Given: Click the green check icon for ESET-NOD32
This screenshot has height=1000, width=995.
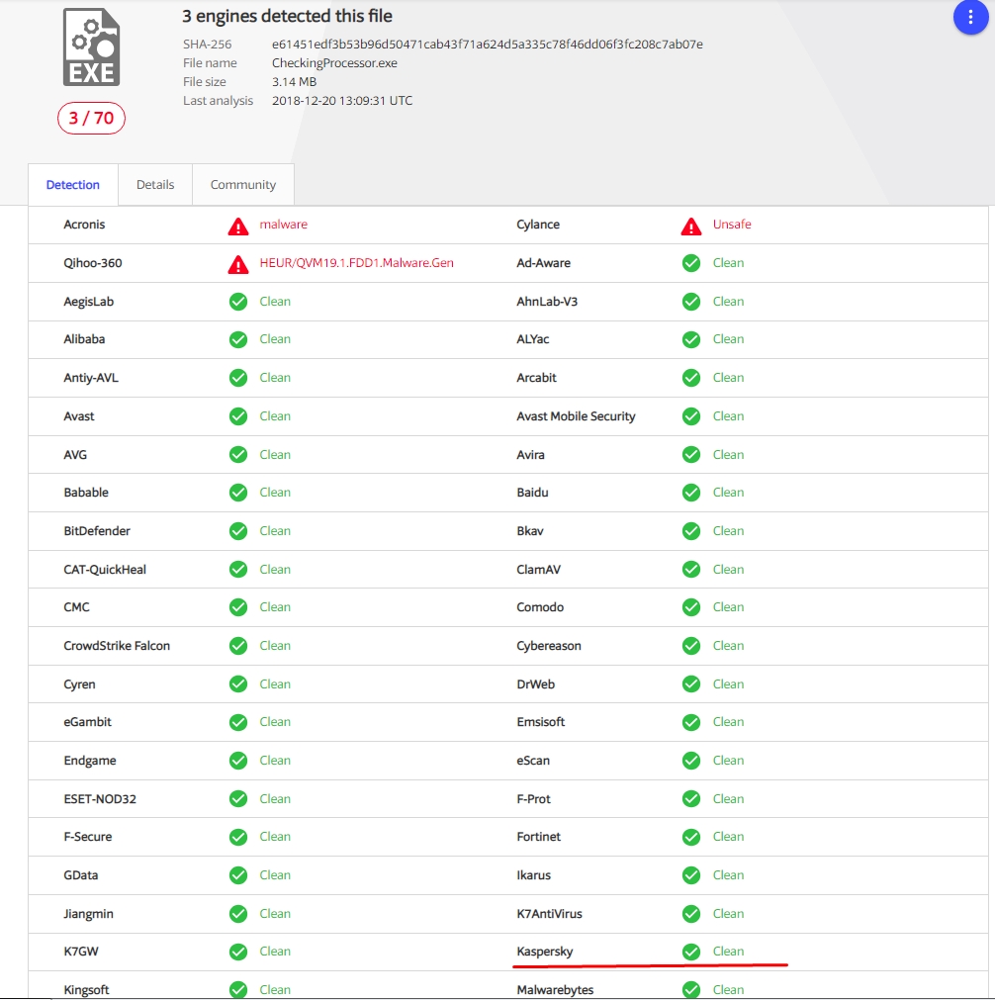Looking at the screenshot, I should pos(238,799).
